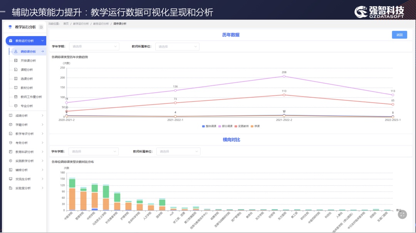Toggle the 整体调课 legend series
Image resolution: width=416 pixels, height=233 pixels.
pos(209,126)
